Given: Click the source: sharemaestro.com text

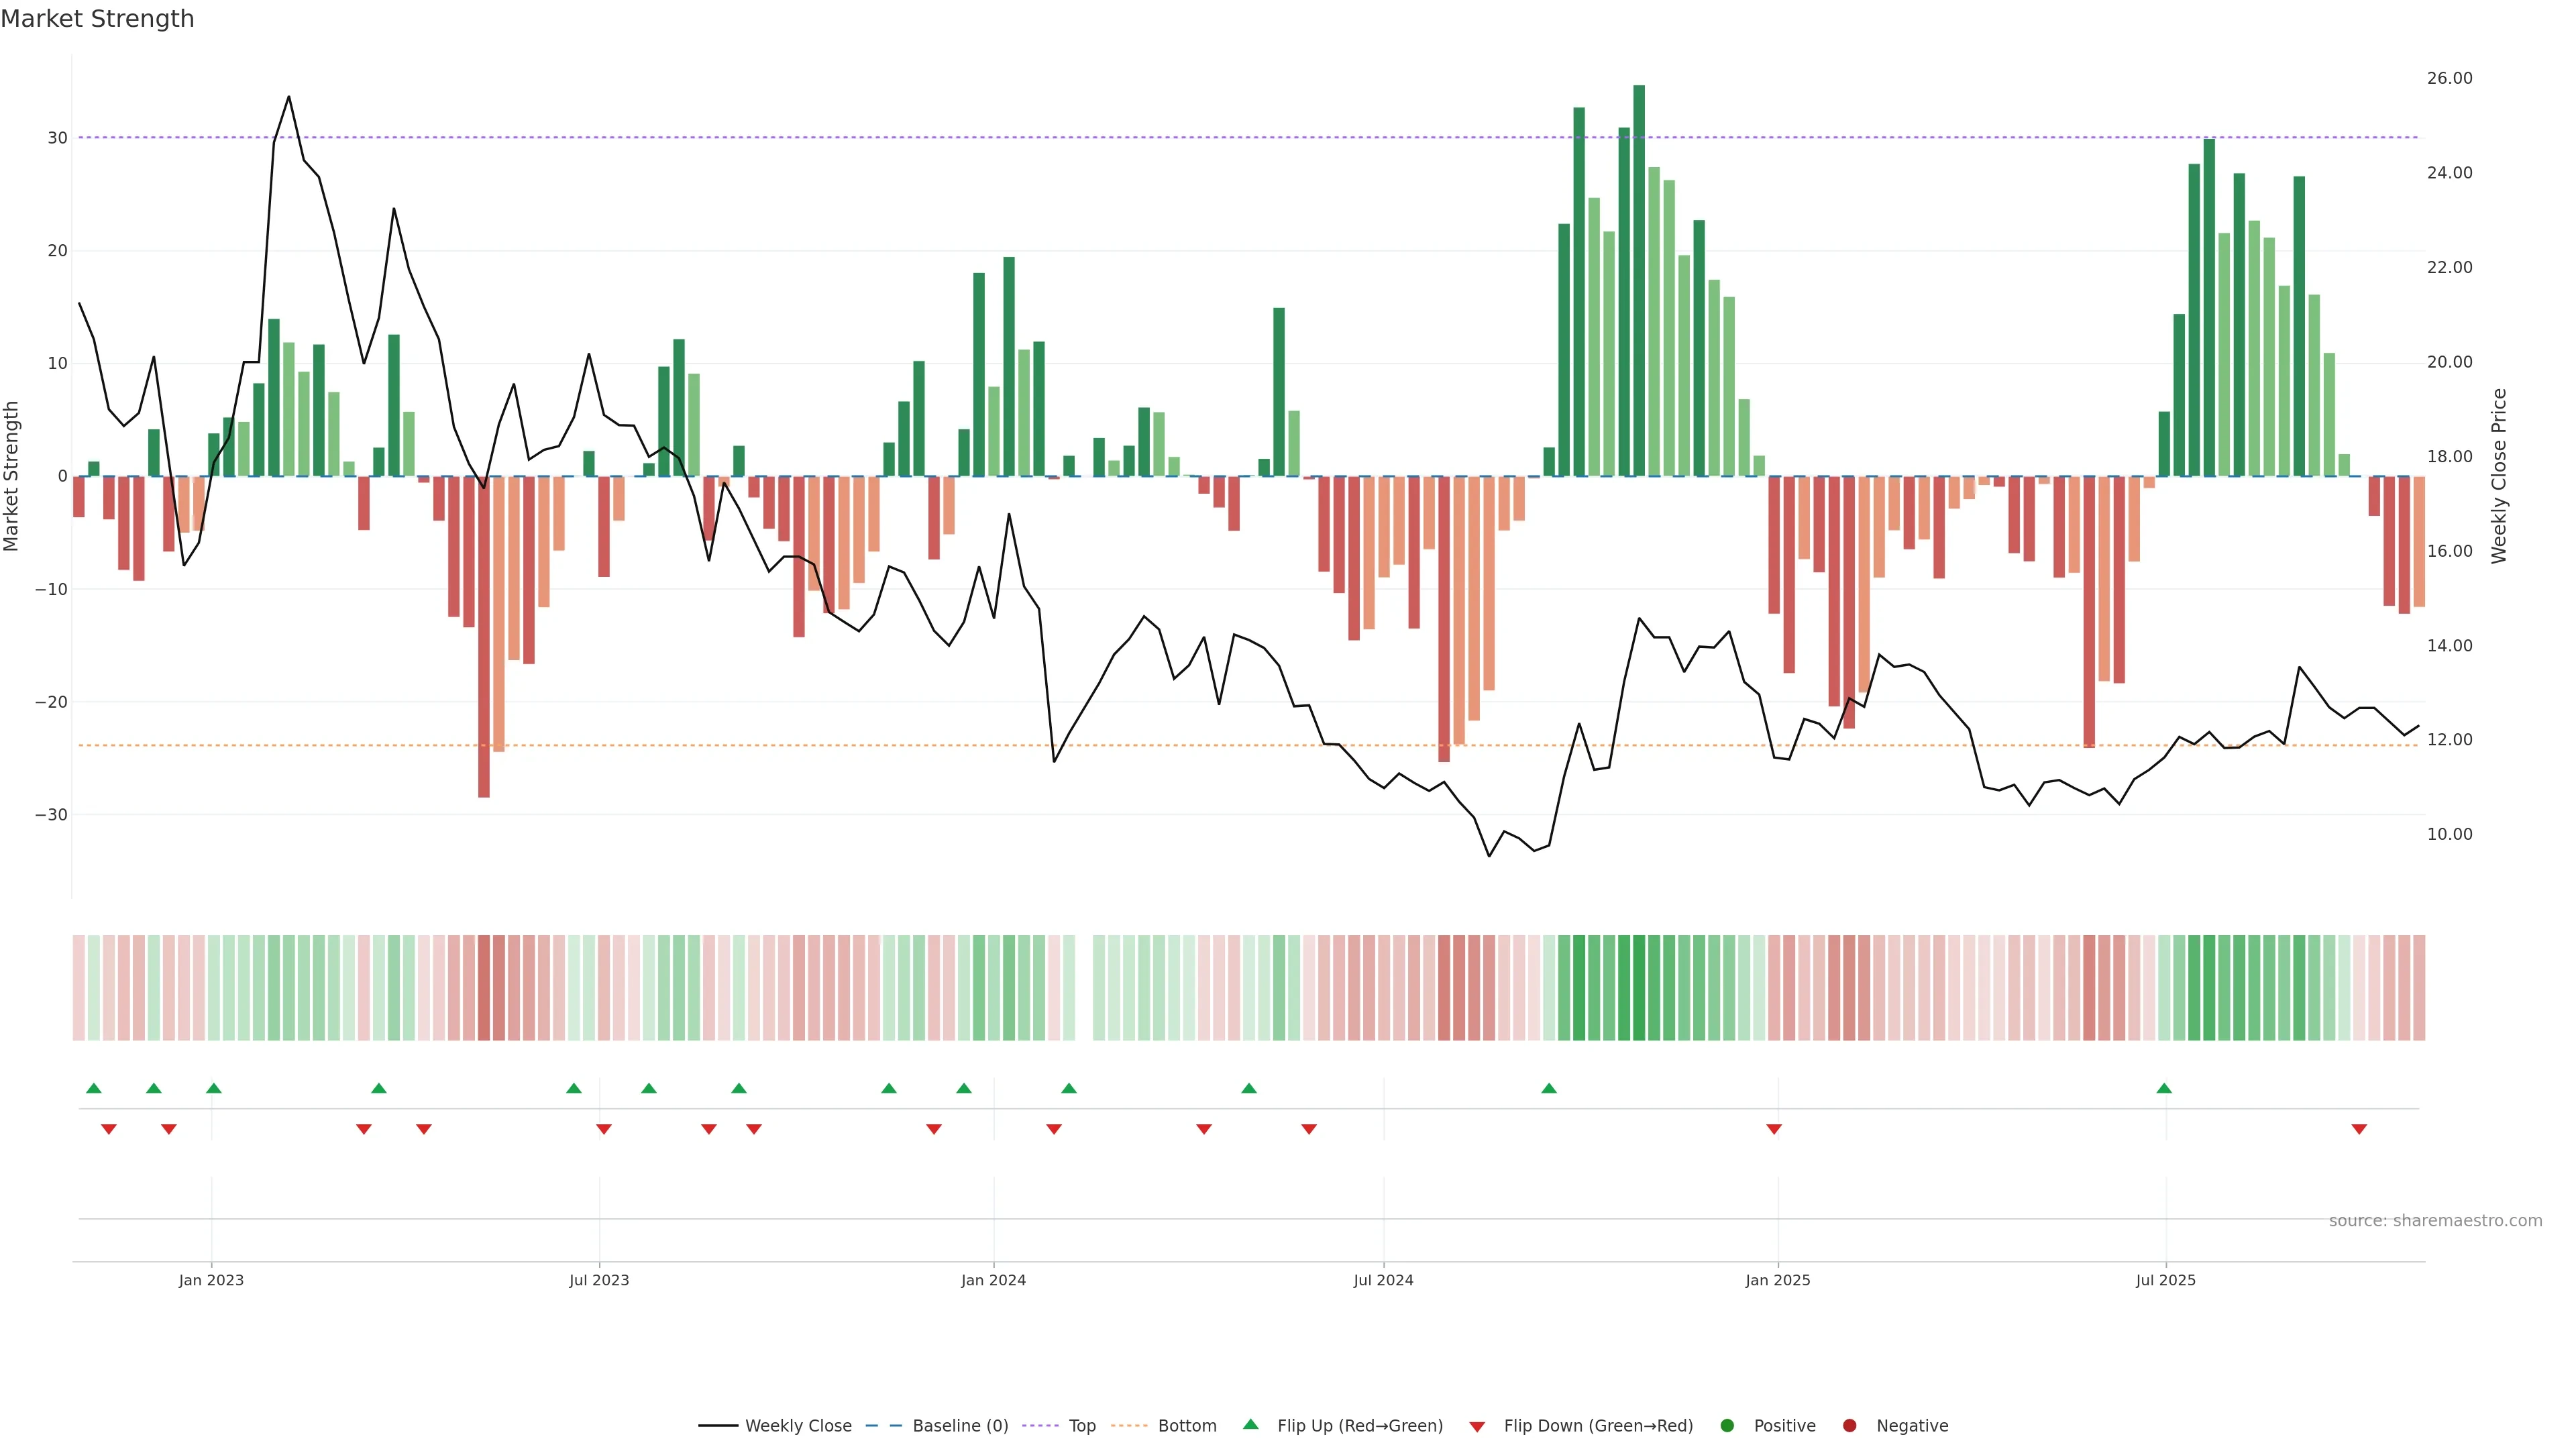Looking at the screenshot, I should point(2435,1221).
